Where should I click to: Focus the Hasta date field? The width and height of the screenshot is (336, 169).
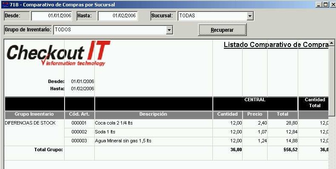coord(118,16)
